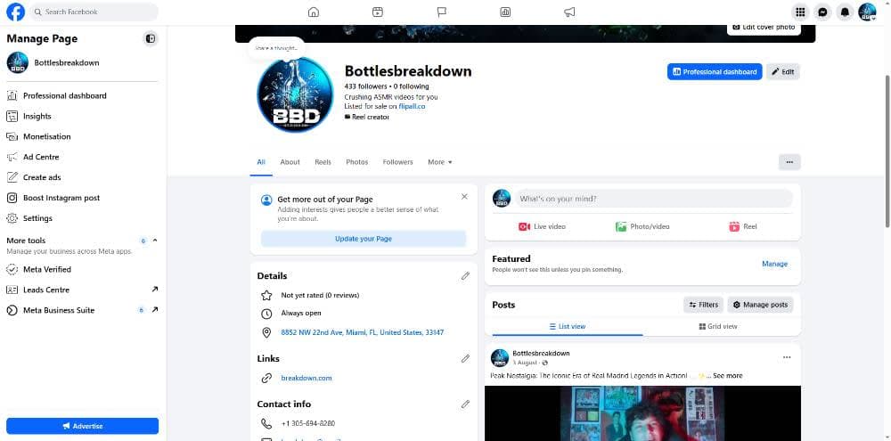891x441 pixels.
Task: Click Update your Page button
Action: pyautogui.click(x=364, y=239)
